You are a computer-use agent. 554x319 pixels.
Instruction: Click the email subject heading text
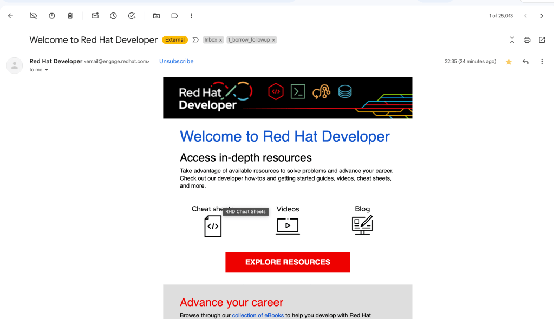[94, 40]
